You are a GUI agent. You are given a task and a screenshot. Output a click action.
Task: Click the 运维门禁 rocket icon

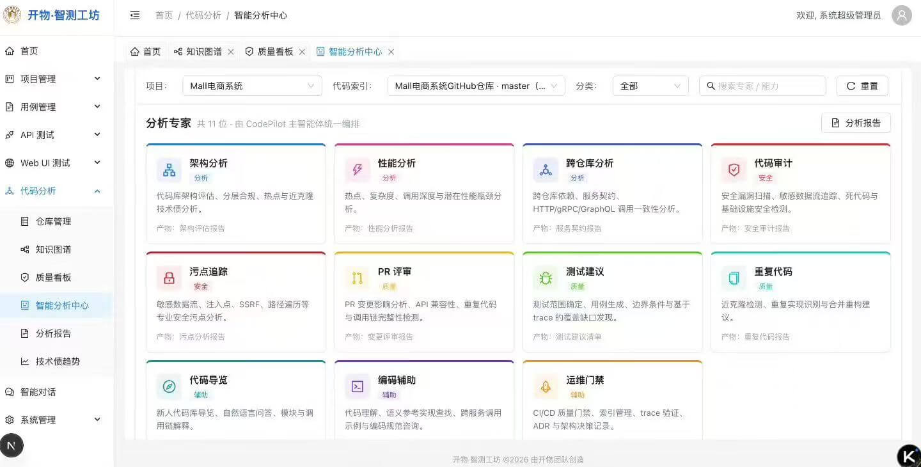(x=546, y=386)
